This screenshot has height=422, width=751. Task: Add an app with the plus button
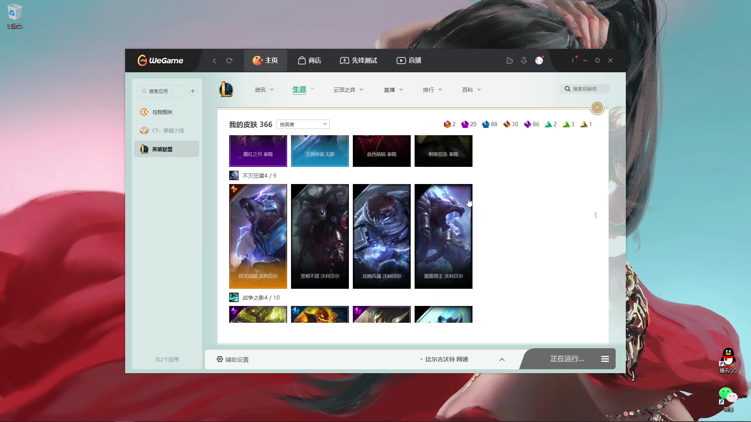pyautogui.click(x=193, y=91)
